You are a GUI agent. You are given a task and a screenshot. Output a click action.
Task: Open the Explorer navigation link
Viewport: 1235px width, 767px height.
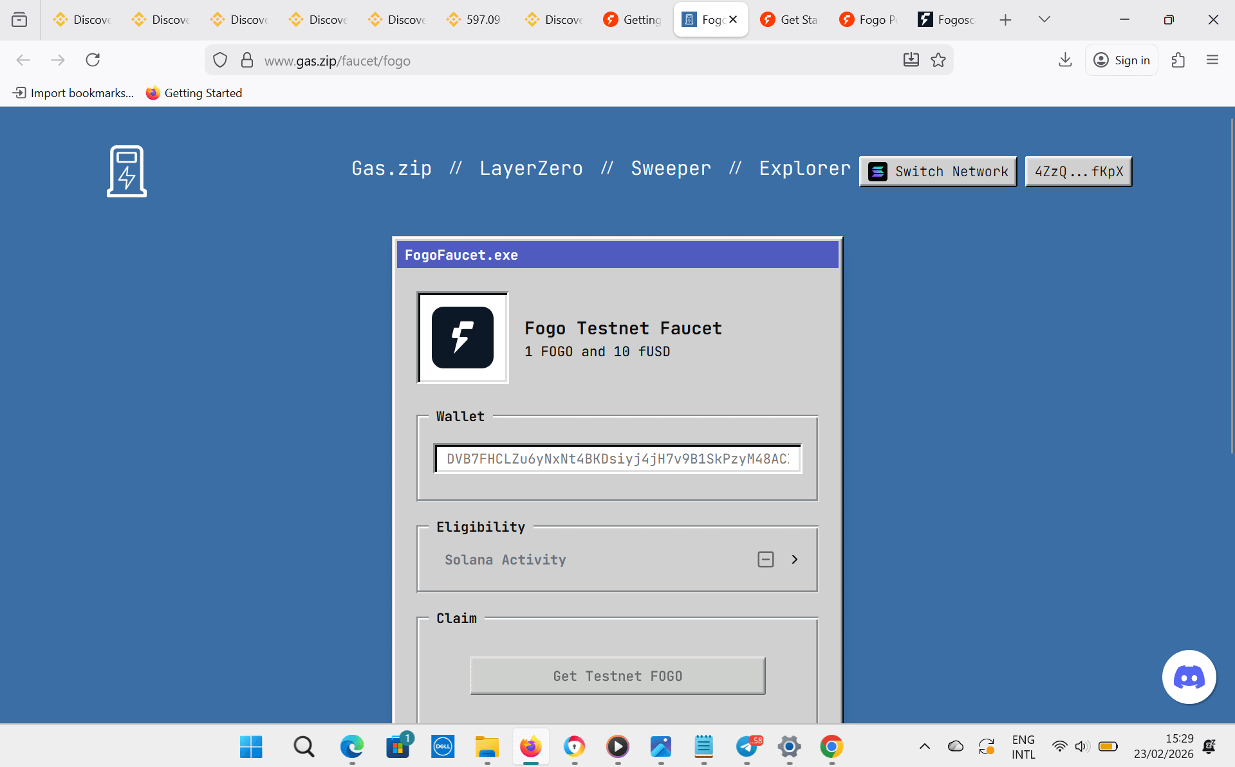click(805, 168)
